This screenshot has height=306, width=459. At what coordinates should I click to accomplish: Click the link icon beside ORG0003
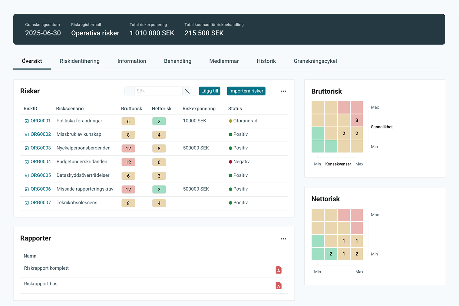point(27,148)
